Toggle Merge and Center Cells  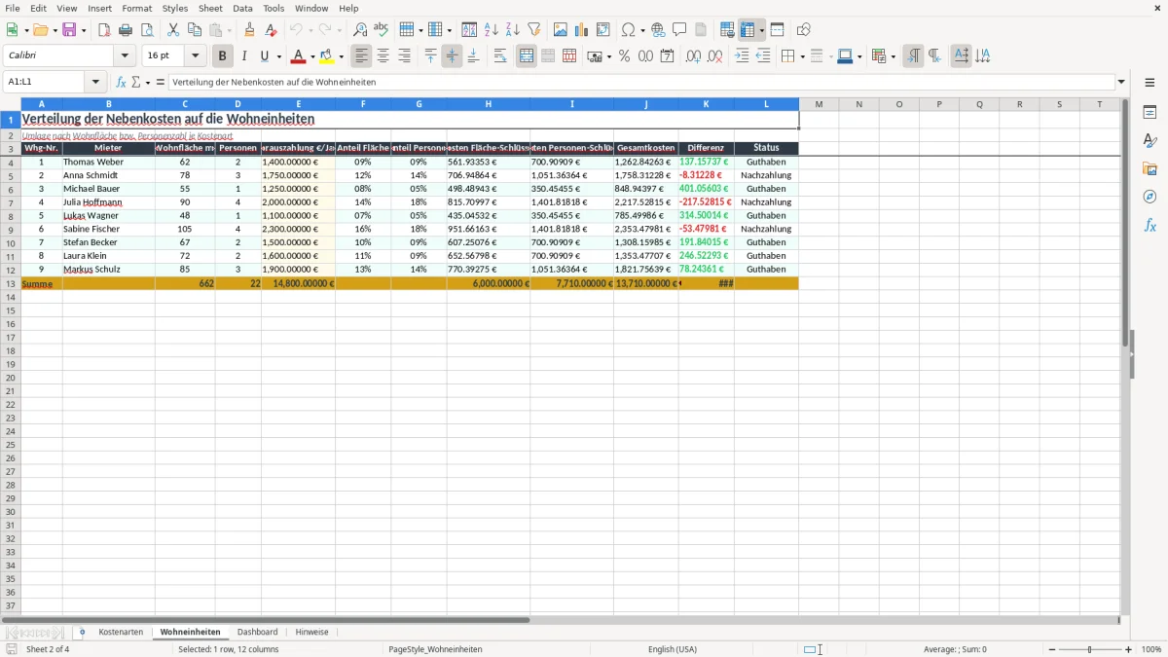(527, 56)
